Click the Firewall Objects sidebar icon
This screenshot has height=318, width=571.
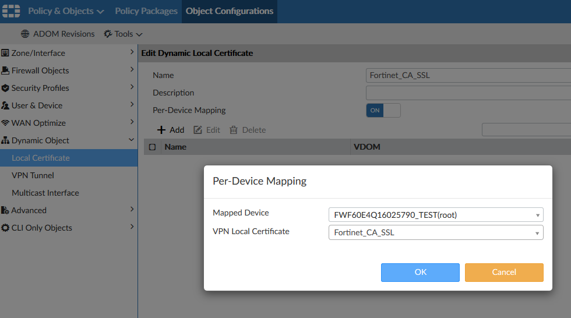click(5, 70)
